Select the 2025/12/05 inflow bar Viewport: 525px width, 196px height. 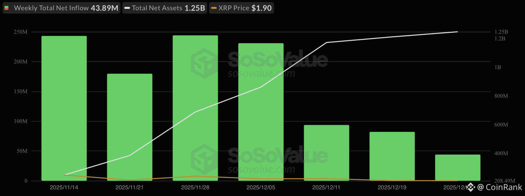tap(261, 112)
